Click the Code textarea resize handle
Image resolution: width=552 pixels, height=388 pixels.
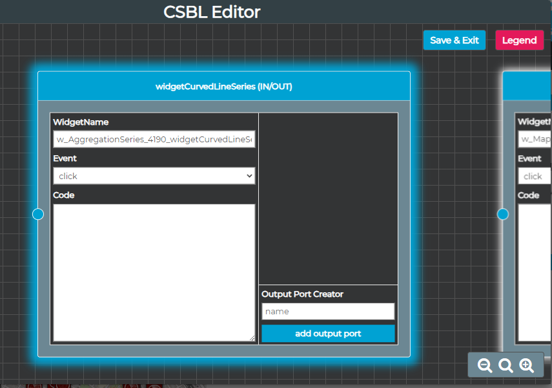coord(252,338)
